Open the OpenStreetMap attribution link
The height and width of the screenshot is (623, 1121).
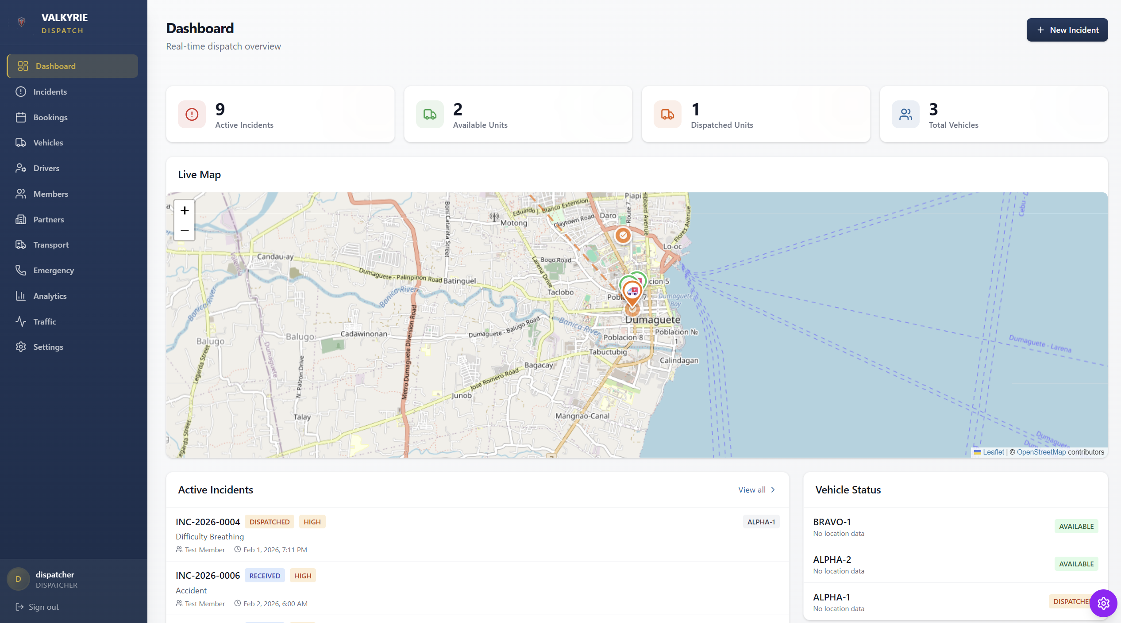(x=1041, y=452)
